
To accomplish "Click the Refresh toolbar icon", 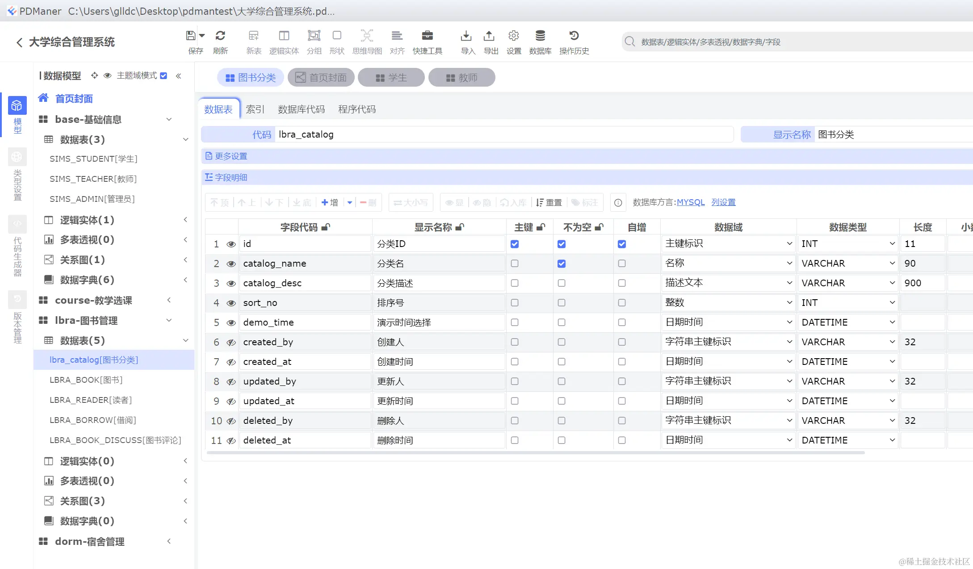I will [x=220, y=36].
